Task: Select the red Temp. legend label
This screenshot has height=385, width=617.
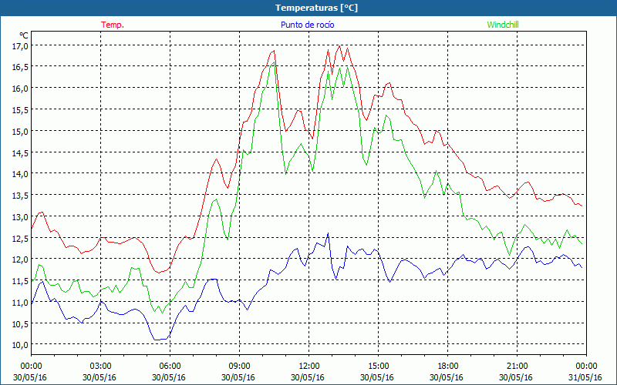Action: [113, 25]
